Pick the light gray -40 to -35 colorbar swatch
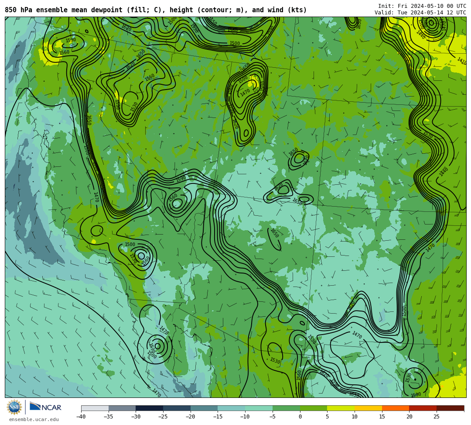Screen dimensions: 471x425 [95, 408]
